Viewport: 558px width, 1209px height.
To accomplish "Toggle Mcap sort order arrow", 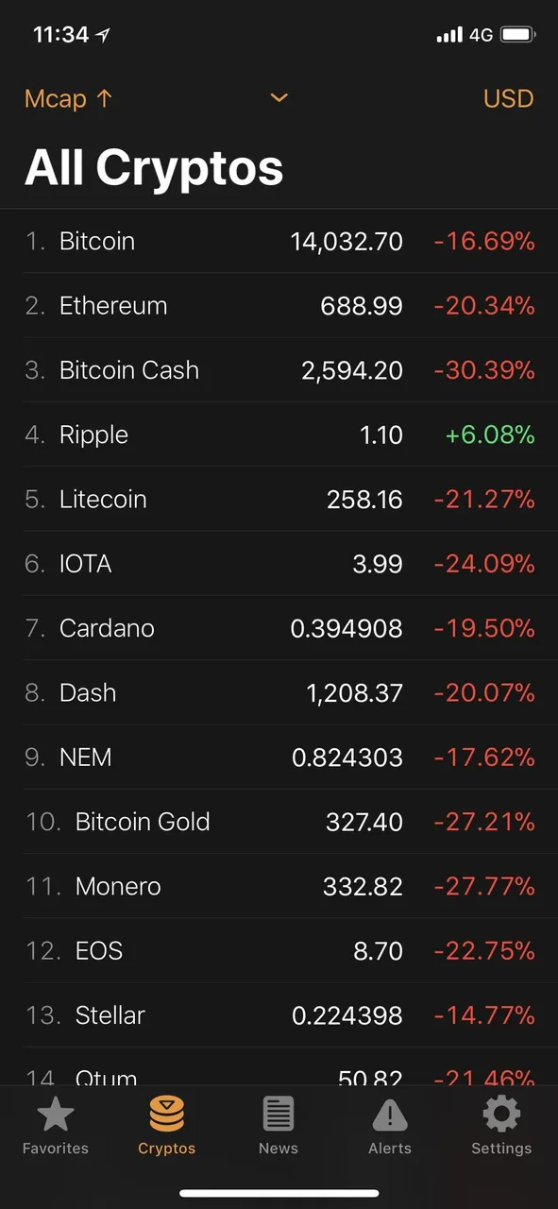I will [104, 98].
